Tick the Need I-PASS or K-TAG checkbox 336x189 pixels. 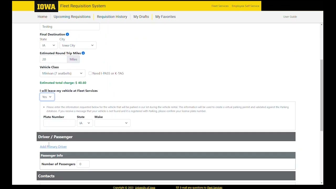coord(90,73)
